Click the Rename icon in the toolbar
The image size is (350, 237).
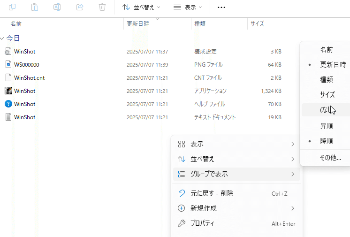pyautogui.click(x=57, y=7)
